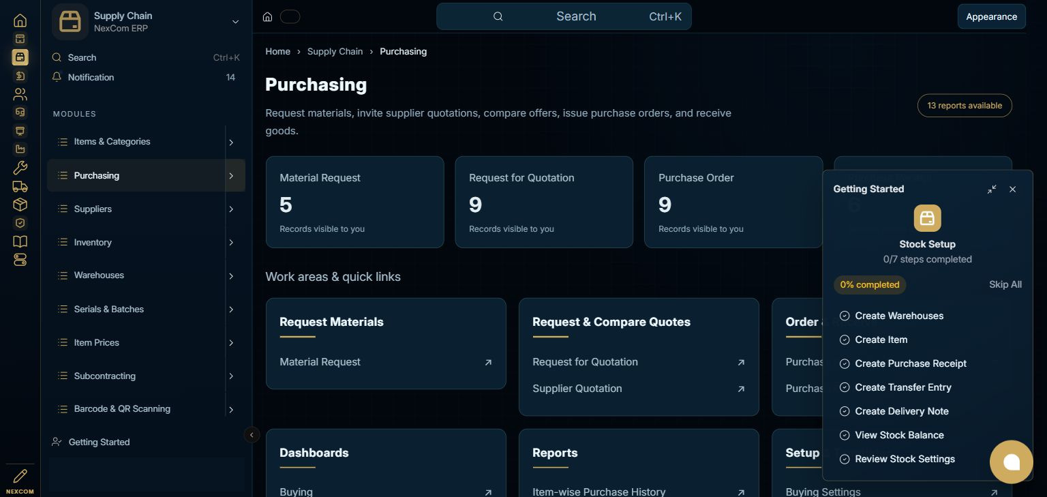The height and width of the screenshot is (497, 1047).
Task: Open the Home icon in the left rail
Action: (x=20, y=20)
